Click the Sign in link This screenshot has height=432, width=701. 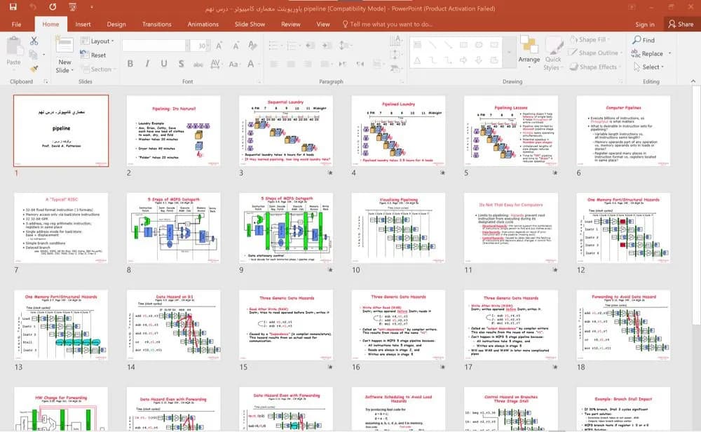[x=645, y=25]
